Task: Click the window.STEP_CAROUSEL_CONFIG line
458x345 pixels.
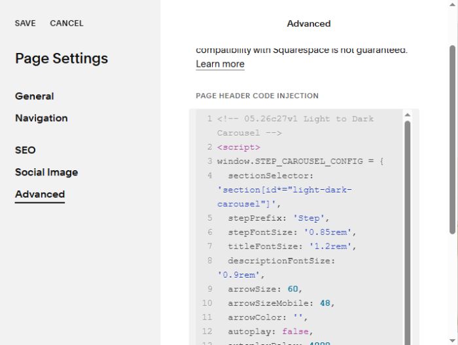Action: [x=300, y=161]
